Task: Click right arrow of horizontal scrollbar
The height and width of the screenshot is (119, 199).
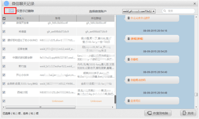Action: 113,107
